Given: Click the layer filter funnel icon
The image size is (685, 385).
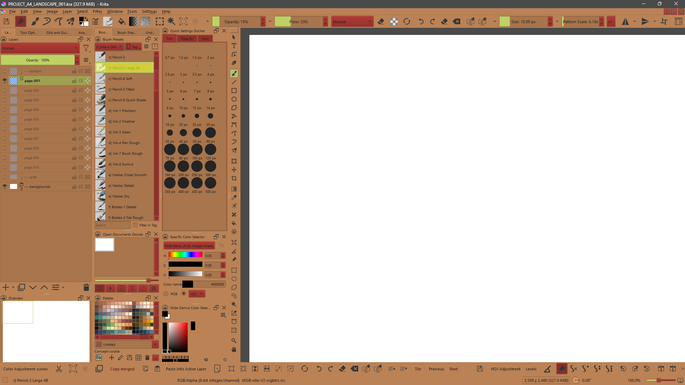Looking at the screenshot, I should click(x=86, y=48).
